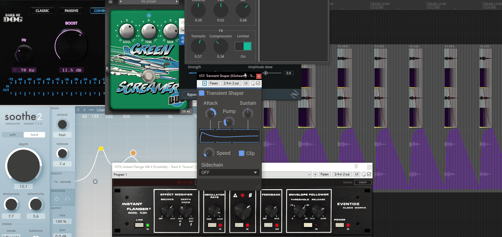
Task: Pin the Instant Flanger window
Action: tap(356, 167)
